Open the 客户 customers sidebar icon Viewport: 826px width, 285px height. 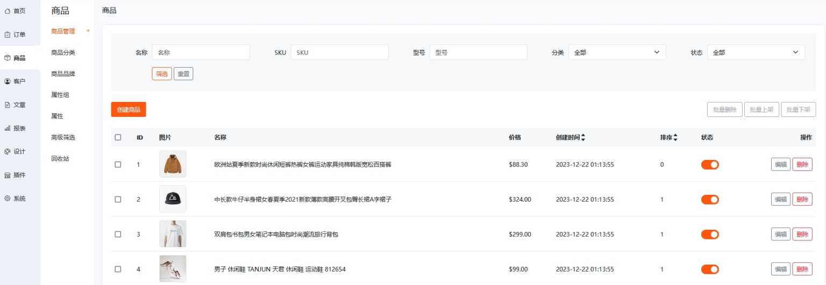click(8, 81)
